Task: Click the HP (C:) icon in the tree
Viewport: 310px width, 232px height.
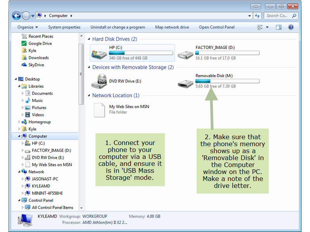Action: [28, 143]
